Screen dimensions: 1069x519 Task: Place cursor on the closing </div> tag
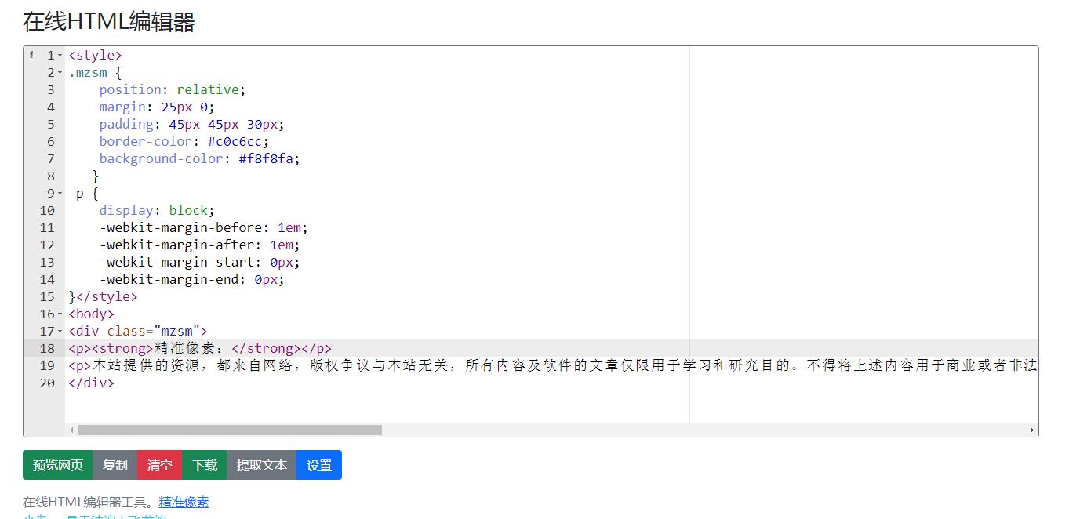click(91, 383)
